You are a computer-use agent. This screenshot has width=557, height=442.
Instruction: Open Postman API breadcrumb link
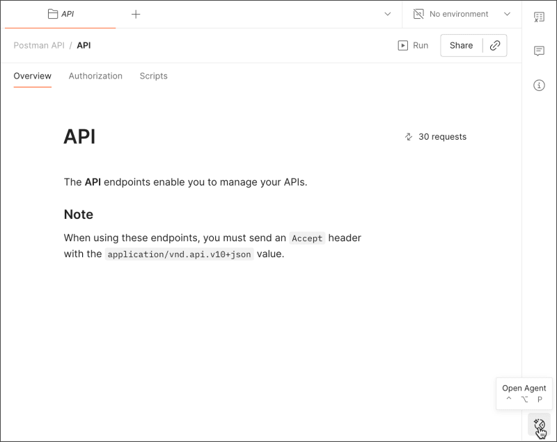38,45
